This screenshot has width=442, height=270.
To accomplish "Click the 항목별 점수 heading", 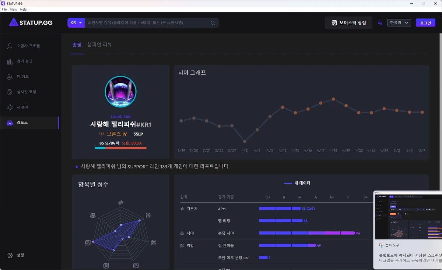I will tap(93, 185).
